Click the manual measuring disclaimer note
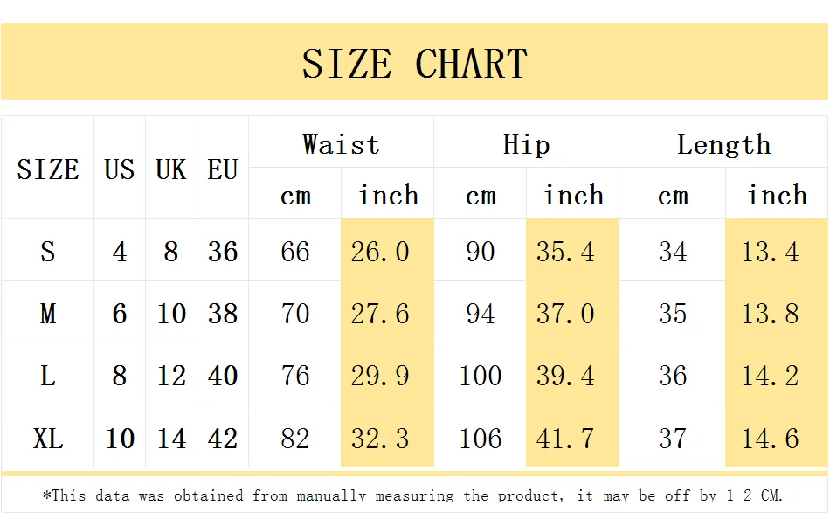Viewport: 830px width, 526px height. 413,495
